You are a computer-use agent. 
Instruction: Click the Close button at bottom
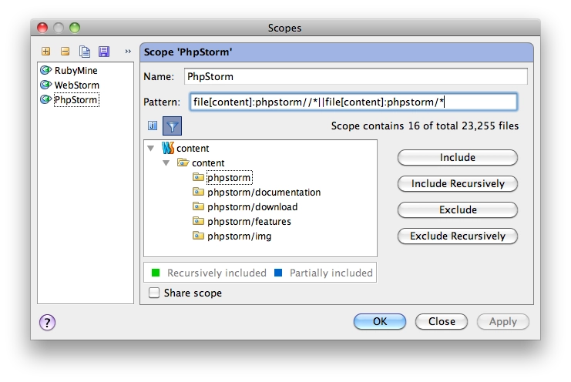[442, 322]
